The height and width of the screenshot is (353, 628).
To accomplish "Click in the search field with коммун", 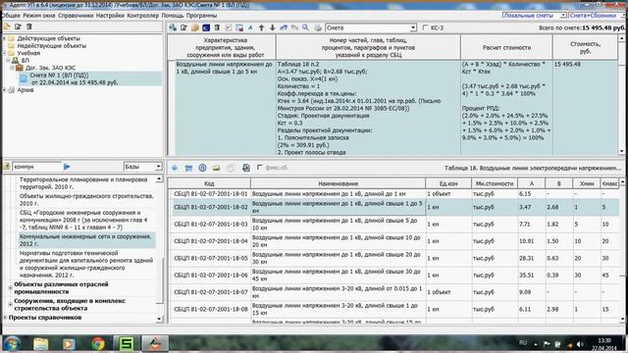I will coord(37,167).
